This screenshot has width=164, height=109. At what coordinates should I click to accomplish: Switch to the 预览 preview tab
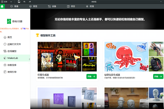[x=33, y=6]
